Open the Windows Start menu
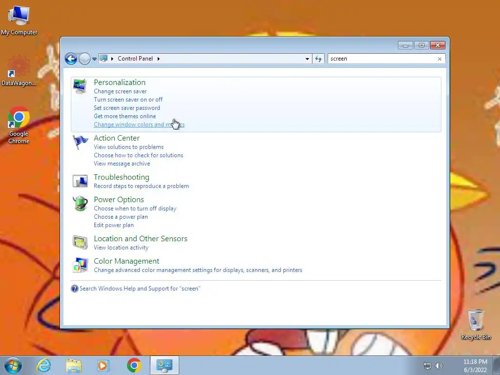The height and width of the screenshot is (375, 500). [x=13, y=365]
